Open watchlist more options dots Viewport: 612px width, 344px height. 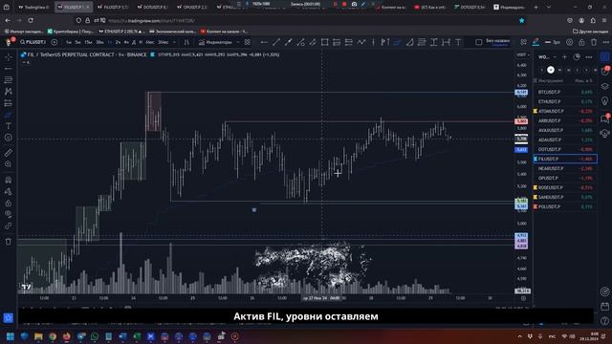point(589,57)
